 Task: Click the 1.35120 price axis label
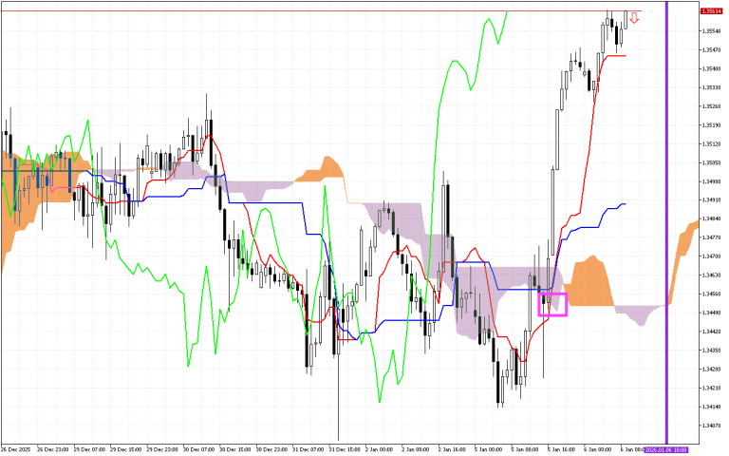(711, 143)
